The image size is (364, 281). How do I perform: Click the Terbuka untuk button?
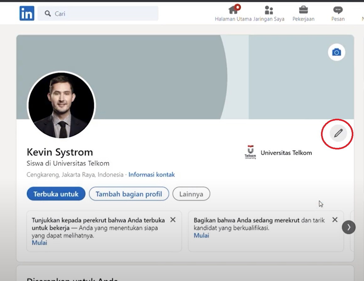(56, 194)
